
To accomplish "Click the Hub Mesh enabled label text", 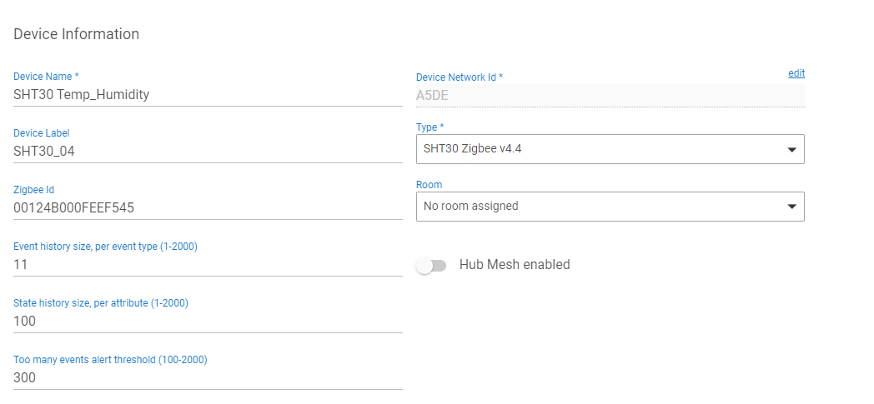I will coord(515,265).
